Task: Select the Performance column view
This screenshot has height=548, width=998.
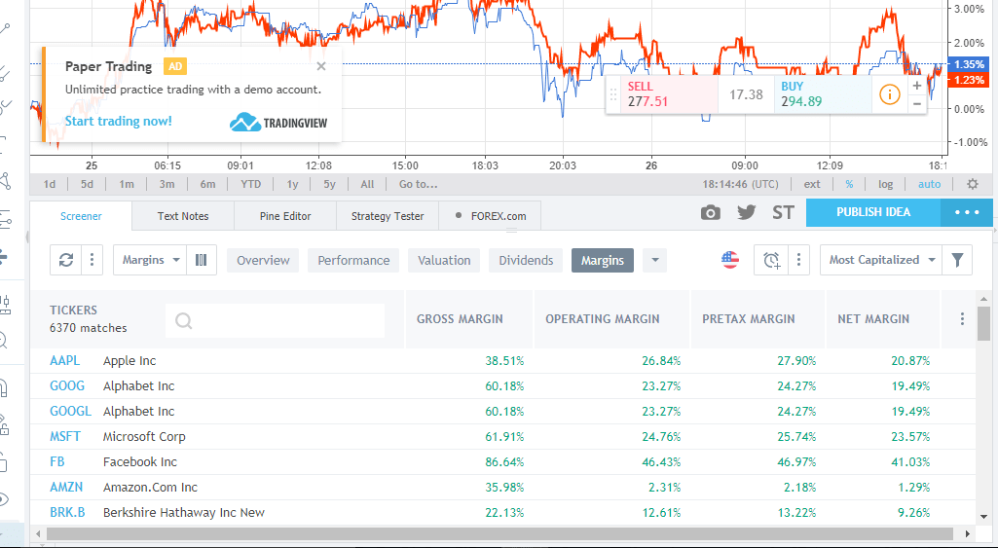Action: 353,260
